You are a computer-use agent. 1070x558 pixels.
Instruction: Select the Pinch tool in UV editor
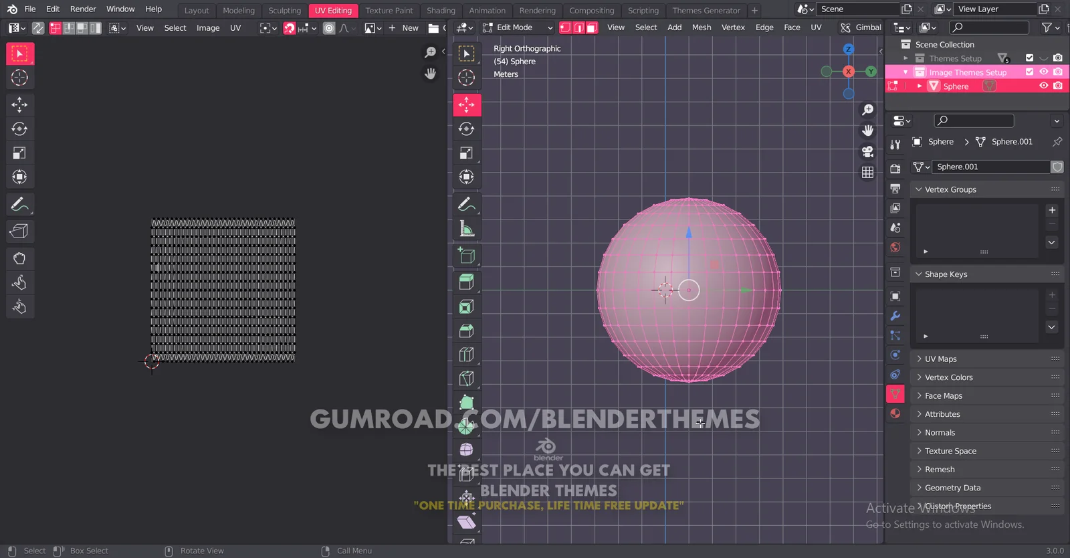[x=19, y=307]
